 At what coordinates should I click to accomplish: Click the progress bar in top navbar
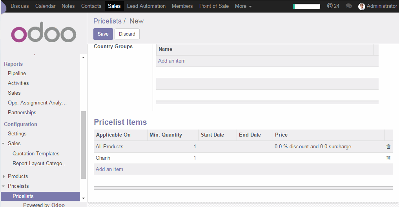pyautogui.click(x=306, y=6)
